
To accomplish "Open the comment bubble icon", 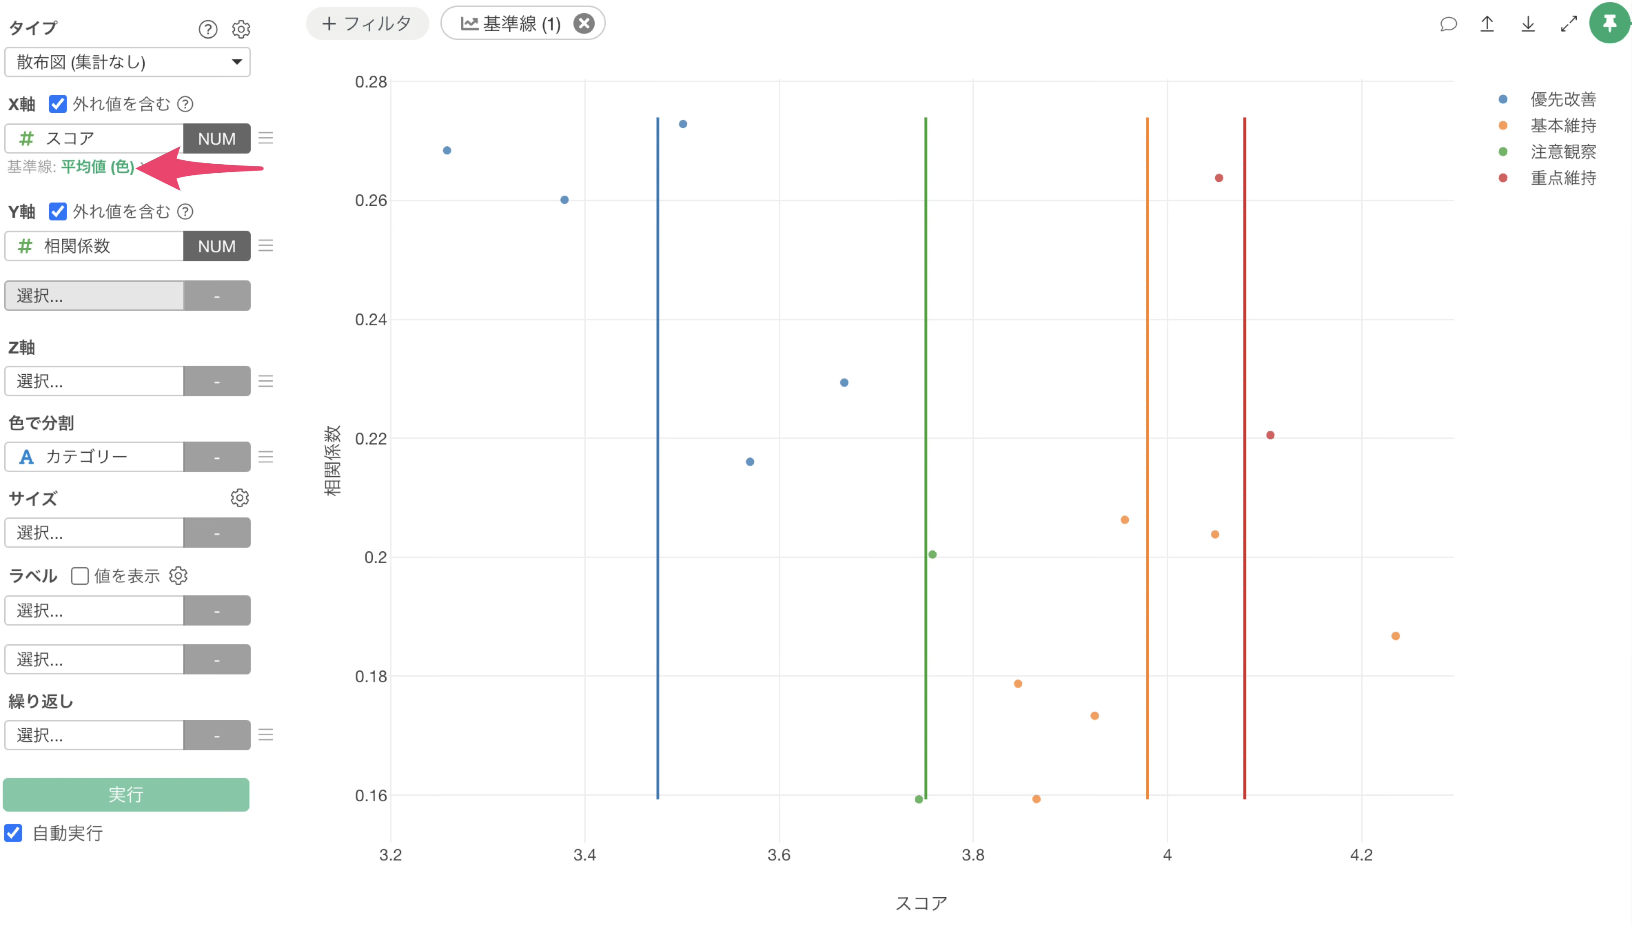I will tap(1448, 24).
